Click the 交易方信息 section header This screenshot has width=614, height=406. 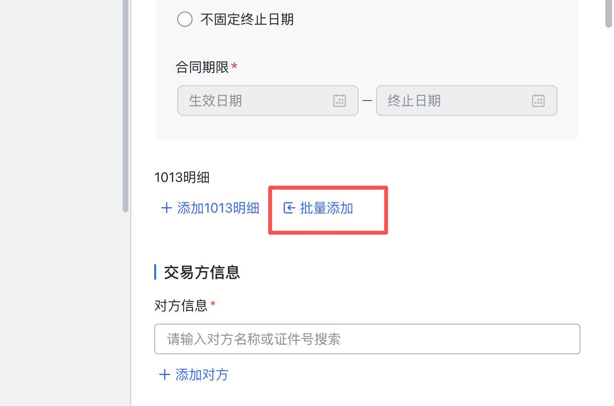(x=202, y=272)
